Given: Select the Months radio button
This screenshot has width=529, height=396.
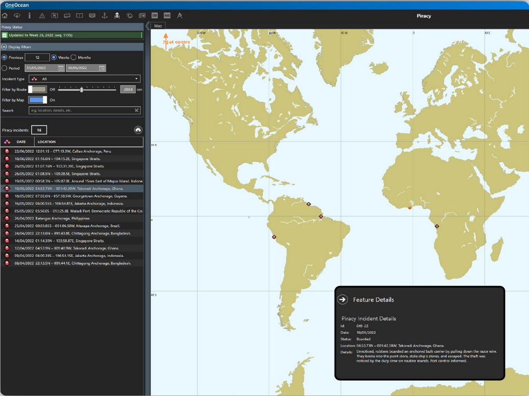Looking at the screenshot, I should [74, 57].
